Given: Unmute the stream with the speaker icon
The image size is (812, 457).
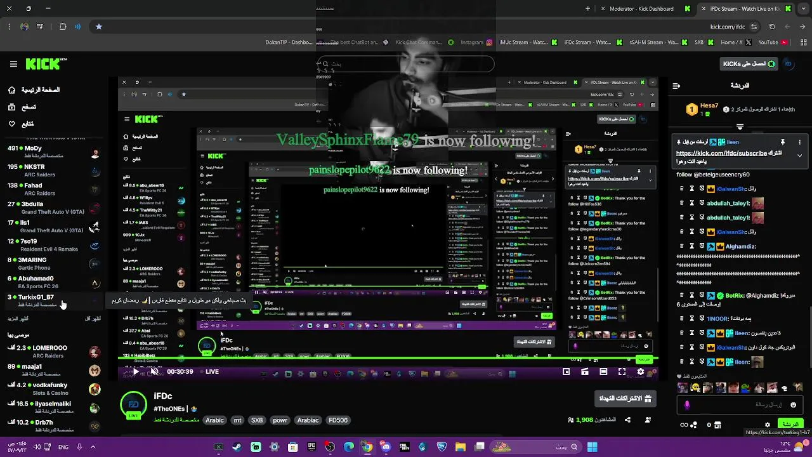Looking at the screenshot, I should point(154,372).
